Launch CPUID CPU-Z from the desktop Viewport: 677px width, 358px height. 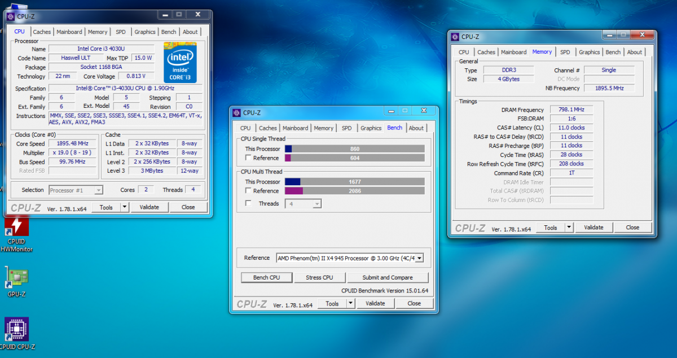click(x=16, y=334)
